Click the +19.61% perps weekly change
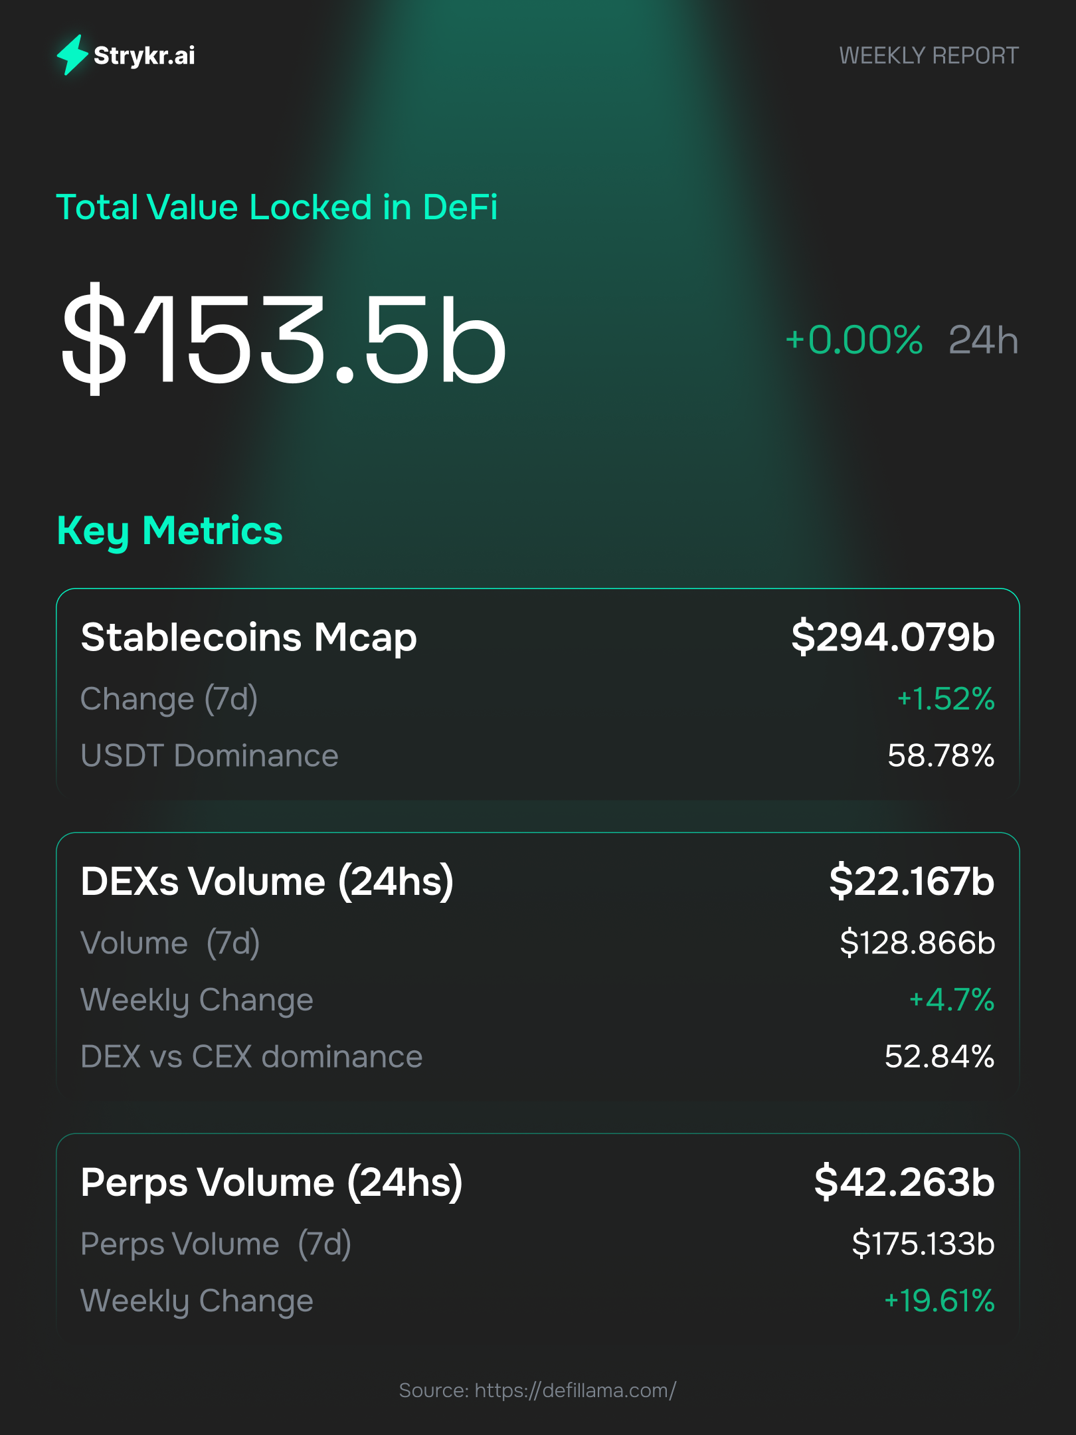Viewport: 1076px width, 1435px height. (x=939, y=1301)
